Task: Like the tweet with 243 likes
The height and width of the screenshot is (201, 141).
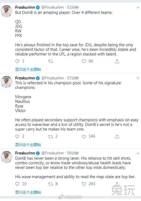Action: point(84,184)
